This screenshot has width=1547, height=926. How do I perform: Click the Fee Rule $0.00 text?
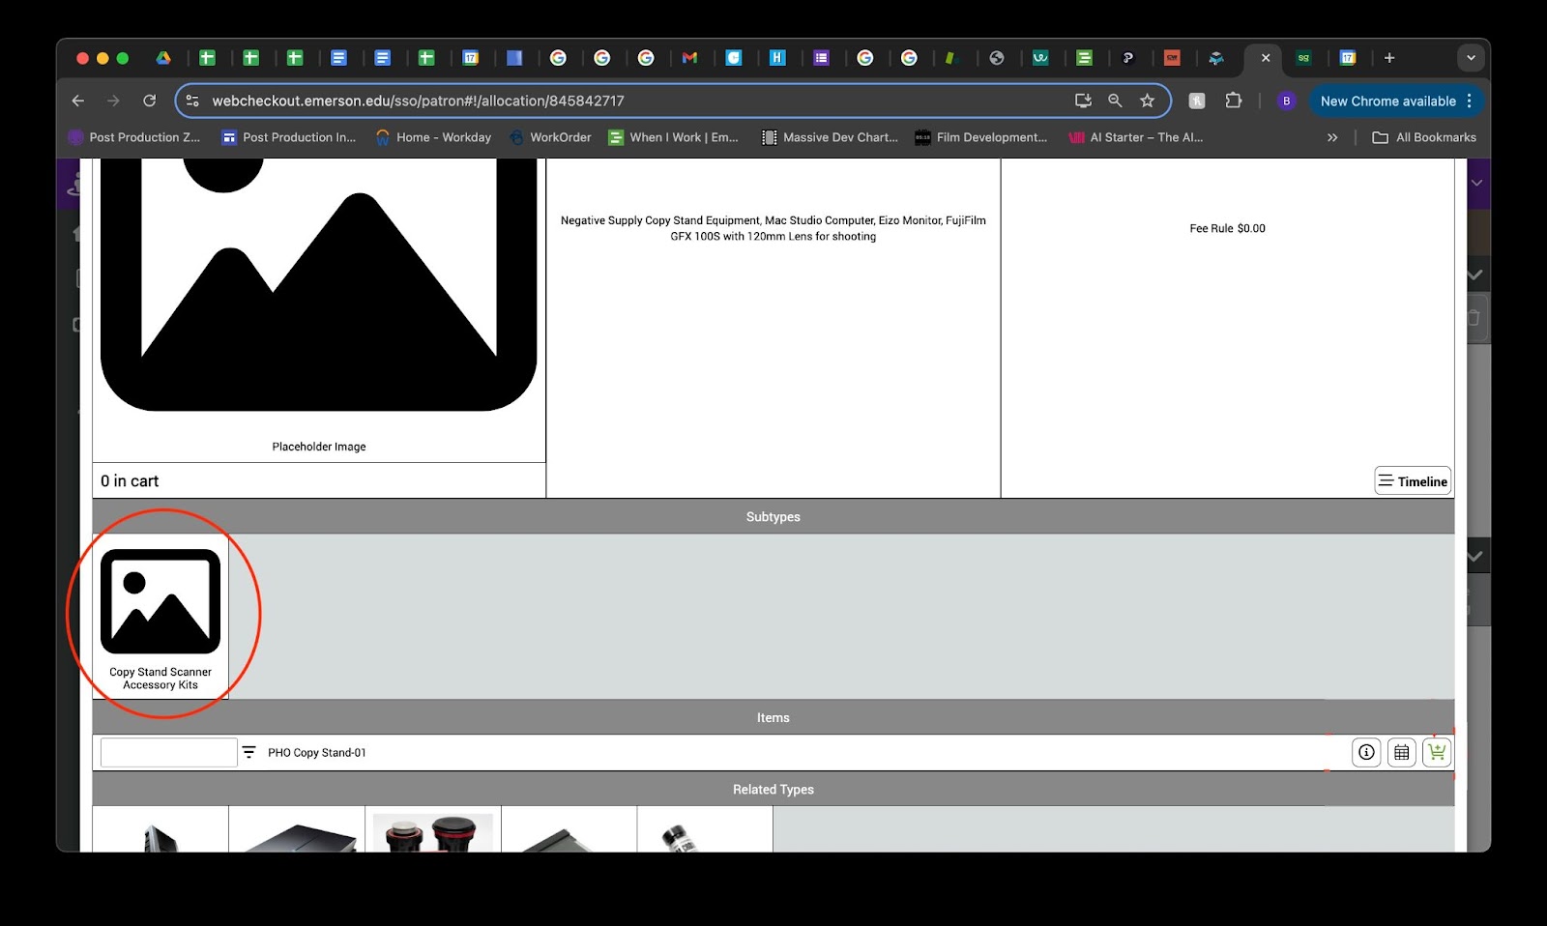tap(1227, 229)
